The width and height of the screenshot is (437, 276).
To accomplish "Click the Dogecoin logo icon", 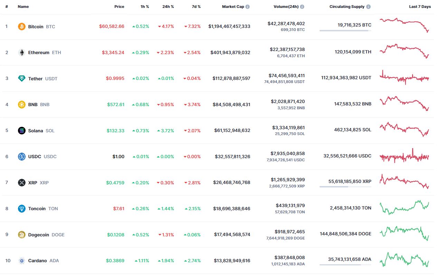I will (22, 235).
